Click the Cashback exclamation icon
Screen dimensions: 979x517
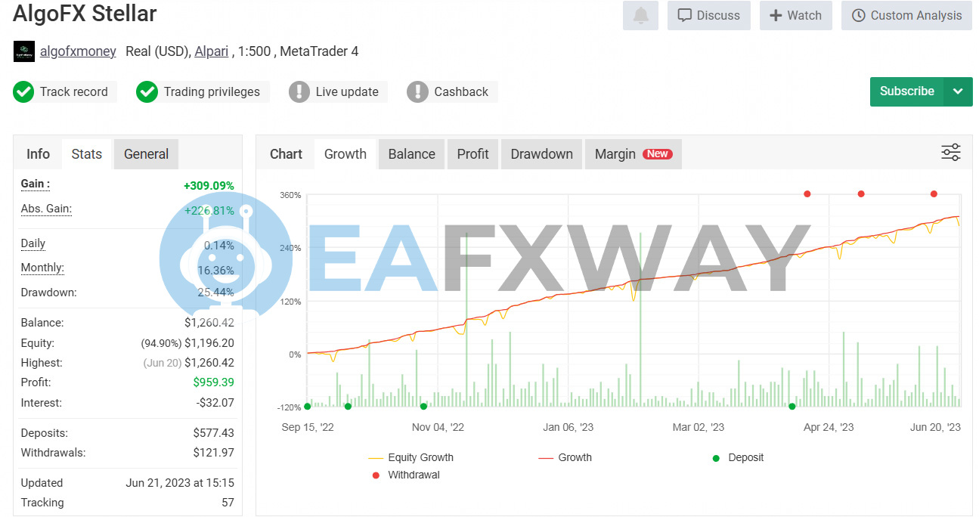(417, 92)
